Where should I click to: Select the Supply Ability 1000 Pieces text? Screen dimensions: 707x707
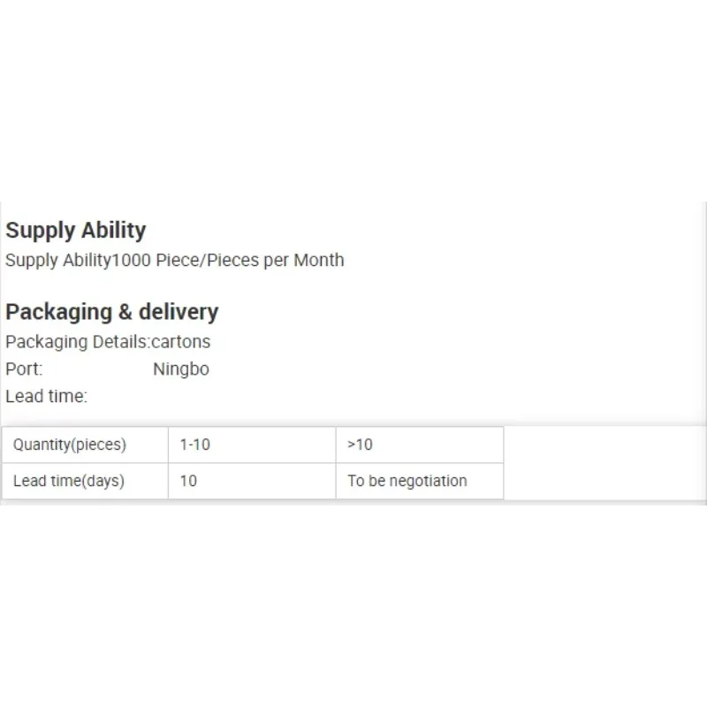click(x=174, y=261)
